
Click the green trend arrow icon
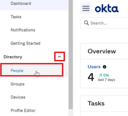pos(100,75)
